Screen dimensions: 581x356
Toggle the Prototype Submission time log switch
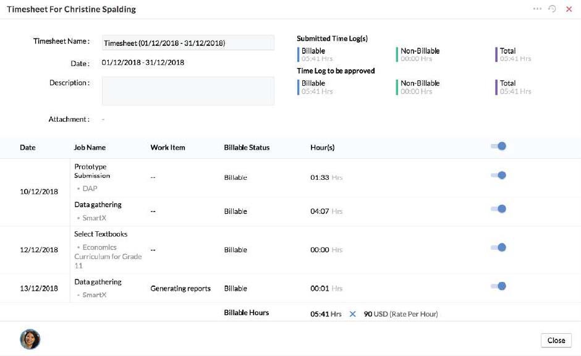tap(498, 176)
